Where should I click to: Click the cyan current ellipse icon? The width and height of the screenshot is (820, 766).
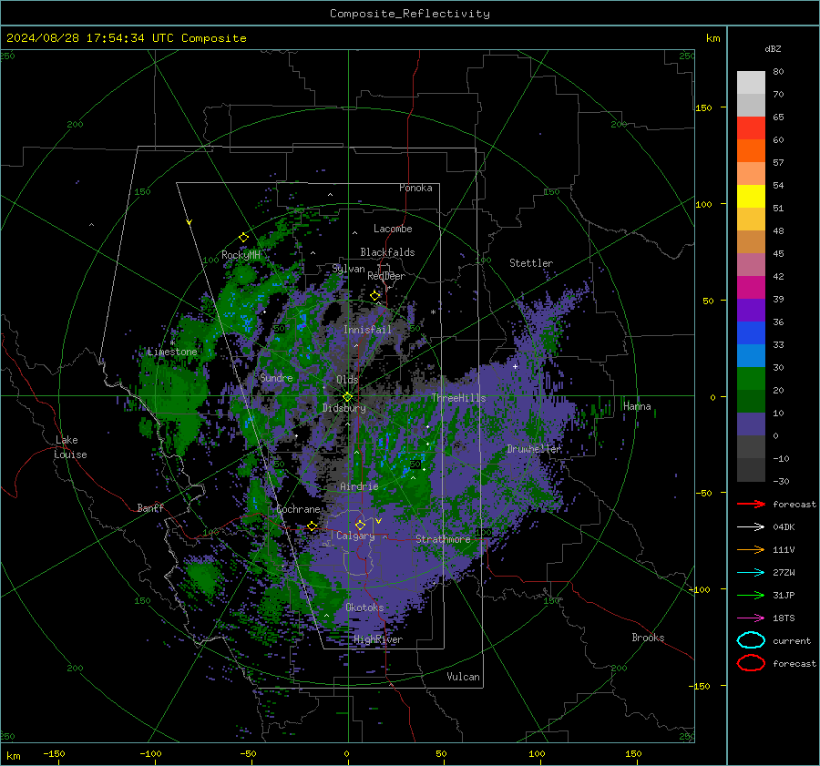click(x=751, y=640)
